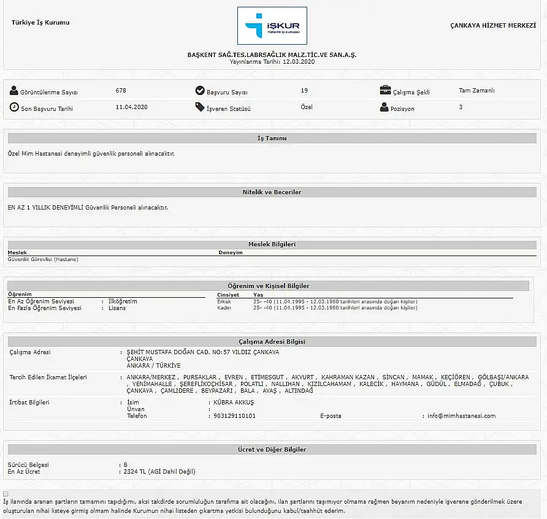Click Güvenlik Görevlisi (Hastane) occupation row

click(43, 259)
